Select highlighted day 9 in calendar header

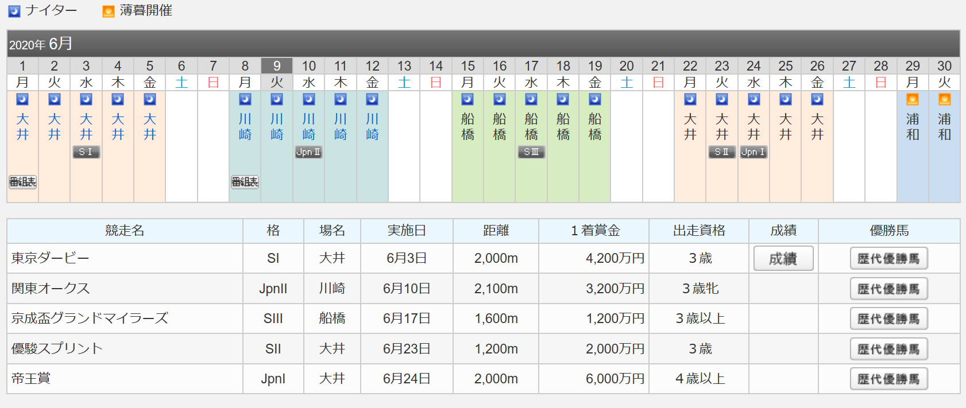(x=277, y=66)
